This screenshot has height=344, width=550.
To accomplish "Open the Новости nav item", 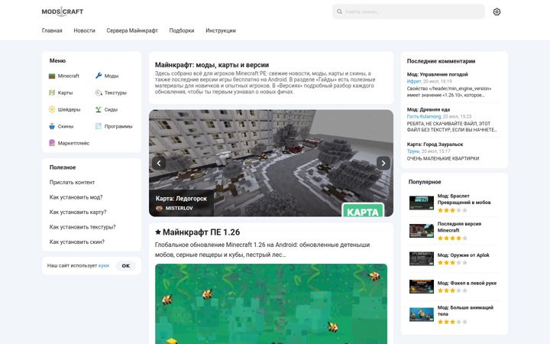I will (x=85, y=31).
